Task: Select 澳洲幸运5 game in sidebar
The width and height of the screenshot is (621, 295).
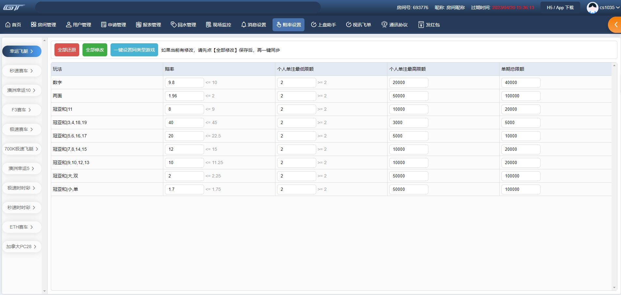Action: pyautogui.click(x=22, y=168)
